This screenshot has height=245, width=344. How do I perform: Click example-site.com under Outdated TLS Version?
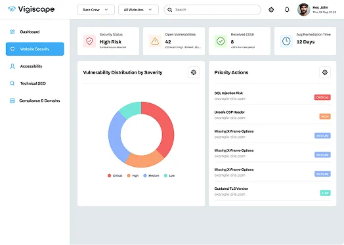point(230,194)
